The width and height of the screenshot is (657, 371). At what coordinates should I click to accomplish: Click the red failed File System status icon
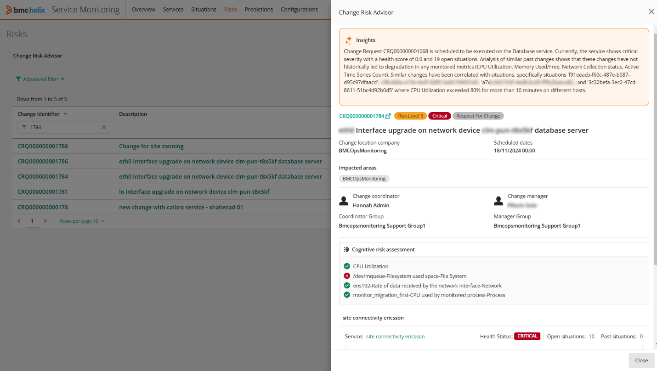347,276
